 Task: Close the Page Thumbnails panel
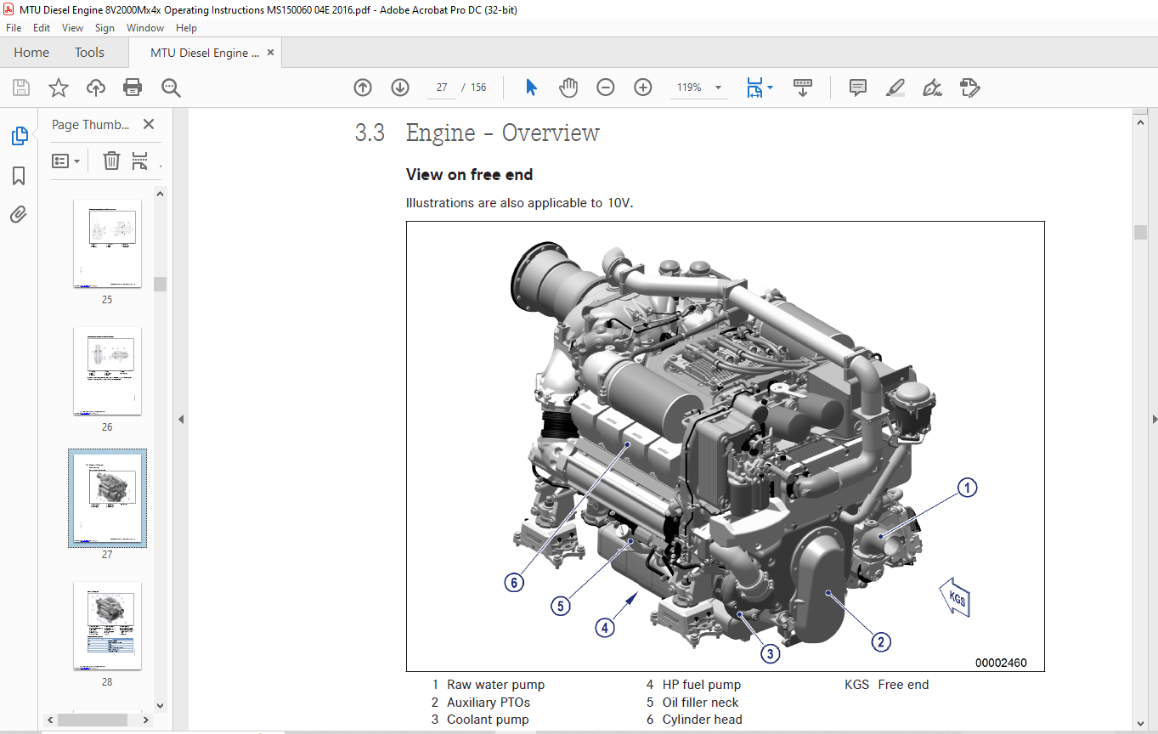149,125
